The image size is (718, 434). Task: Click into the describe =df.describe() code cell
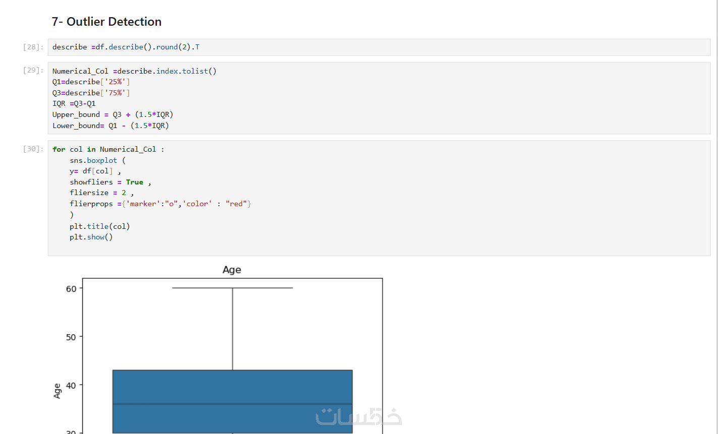coord(126,47)
